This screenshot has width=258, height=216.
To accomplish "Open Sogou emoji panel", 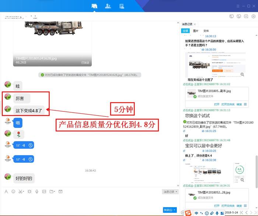I will (x=207, y=213).
